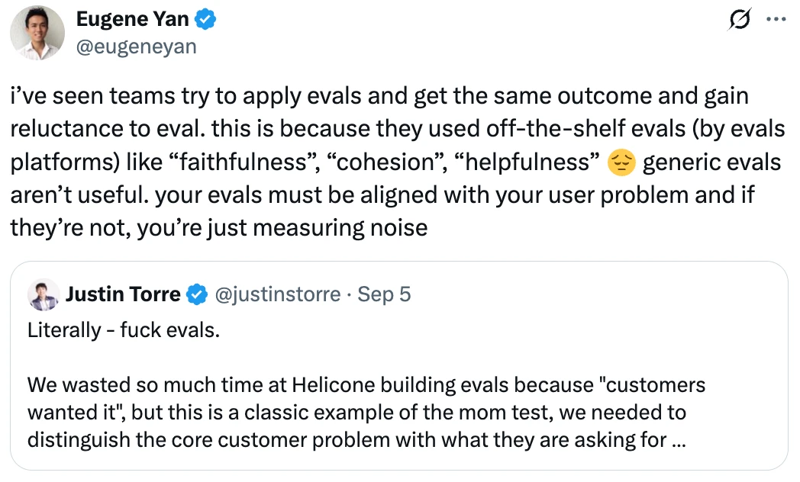
Task: Click the Justin Torre display name
Action: [x=123, y=294]
